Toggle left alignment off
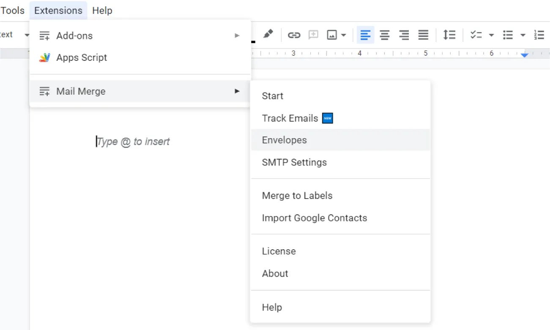This screenshot has width=550, height=330. [365, 35]
